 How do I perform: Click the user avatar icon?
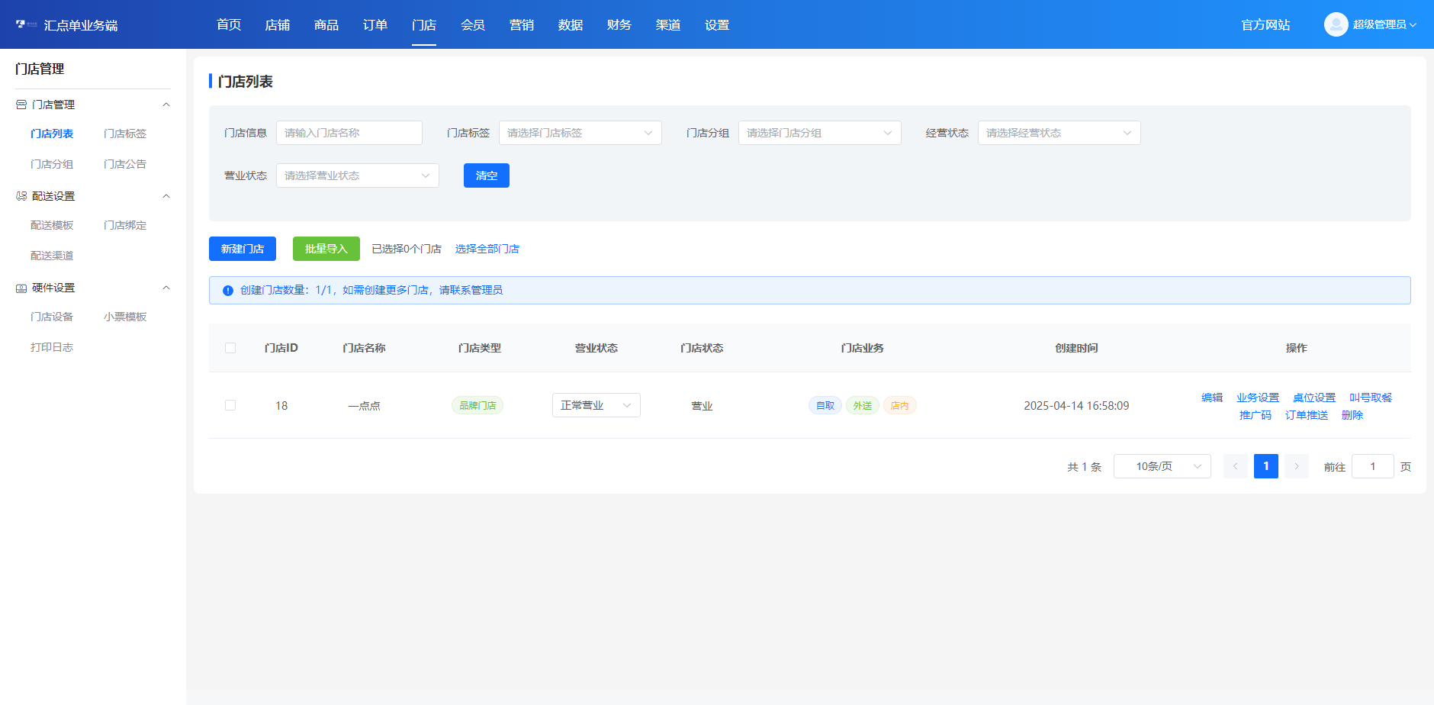[x=1336, y=24]
